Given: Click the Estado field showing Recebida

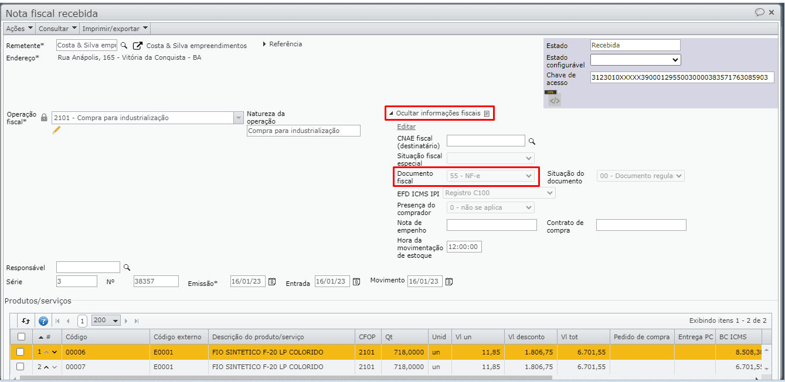Looking at the screenshot, I should click(636, 45).
